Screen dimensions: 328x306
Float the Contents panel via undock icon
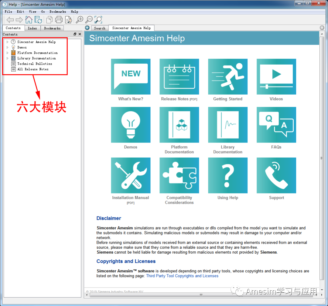[75, 34]
